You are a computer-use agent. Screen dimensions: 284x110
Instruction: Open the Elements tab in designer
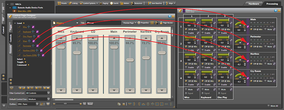coord(11,49)
